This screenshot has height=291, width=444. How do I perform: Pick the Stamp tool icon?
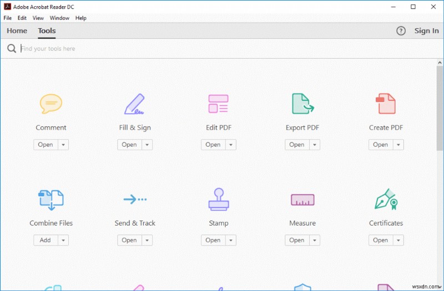pos(218,199)
